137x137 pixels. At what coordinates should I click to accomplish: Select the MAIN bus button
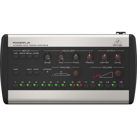[x=16, y=73]
